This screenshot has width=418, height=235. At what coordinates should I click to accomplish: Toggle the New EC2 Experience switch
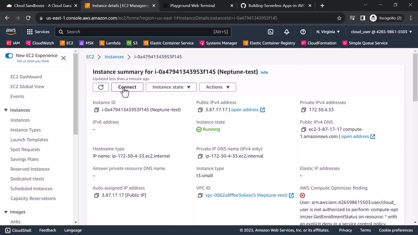click(9, 56)
